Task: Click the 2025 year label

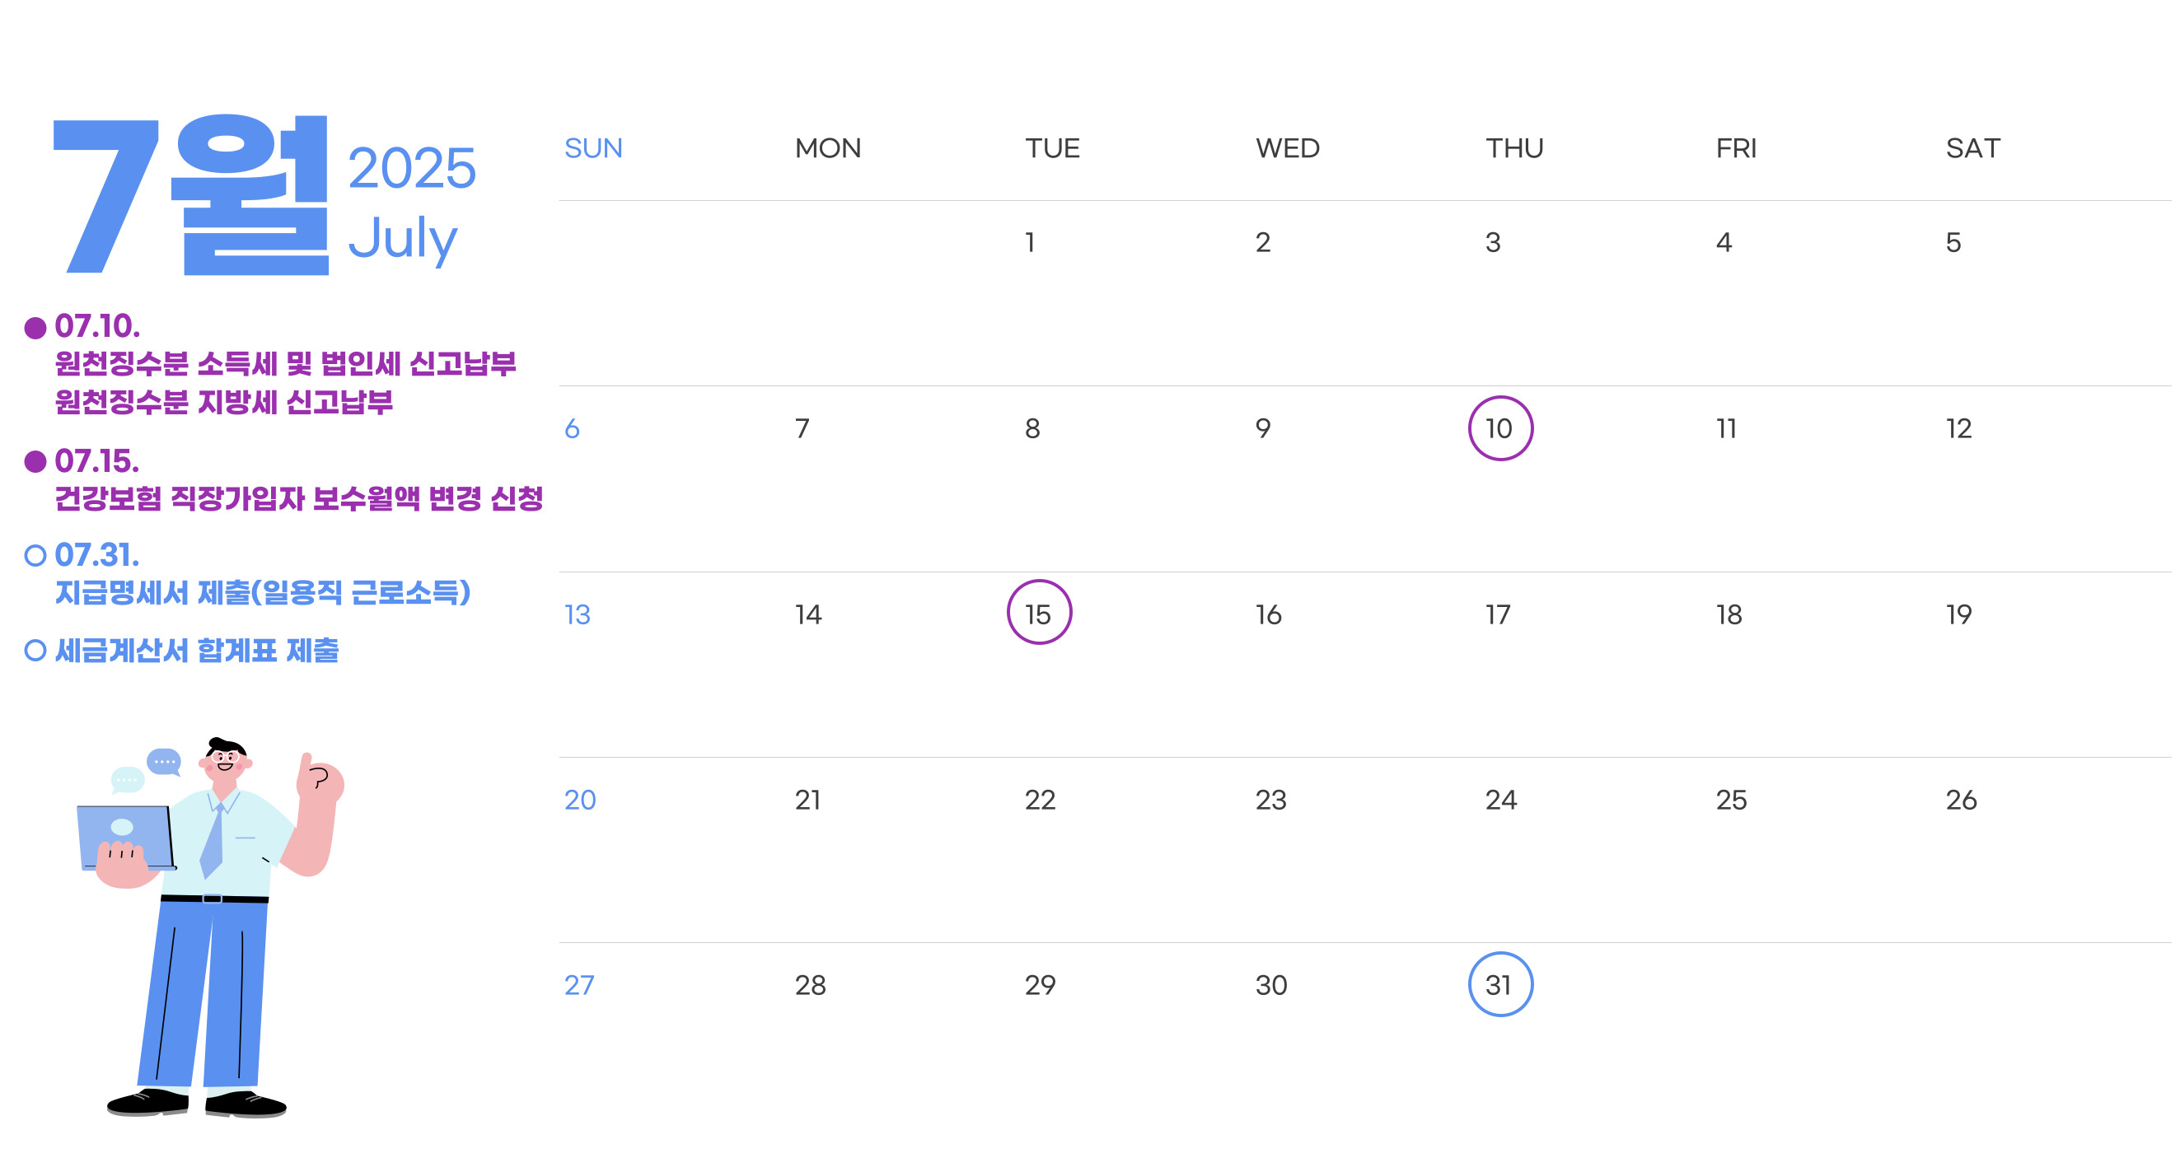Action: [x=411, y=167]
